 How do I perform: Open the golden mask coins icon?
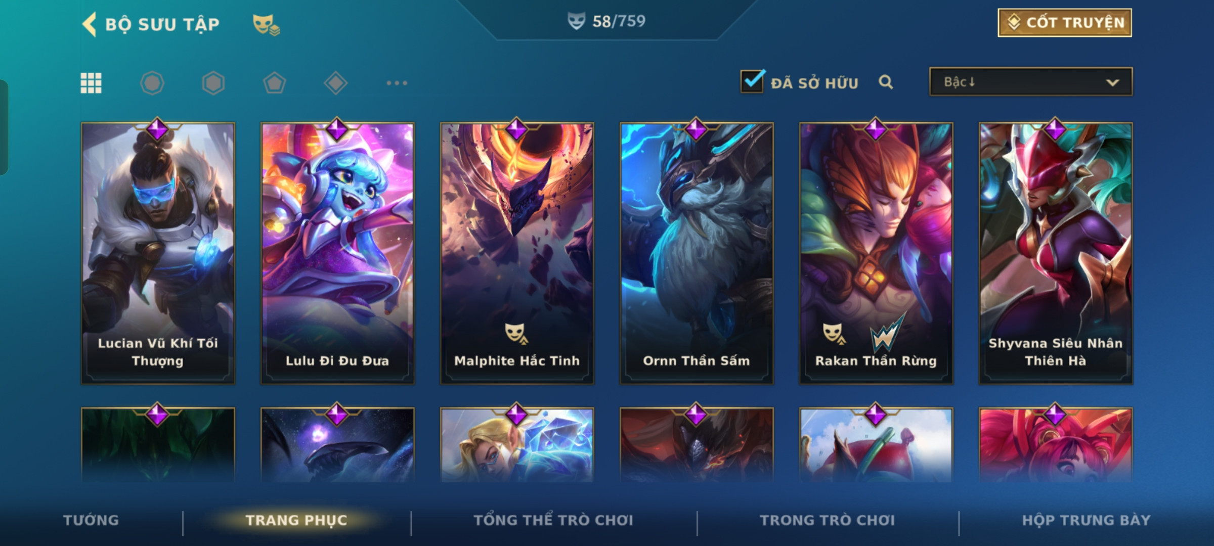click(x=266, y=24)
